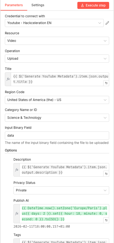This screenshot has width=114, height=243.
Task: Open expanded editor for the Title expression
Action: (106, 83)
